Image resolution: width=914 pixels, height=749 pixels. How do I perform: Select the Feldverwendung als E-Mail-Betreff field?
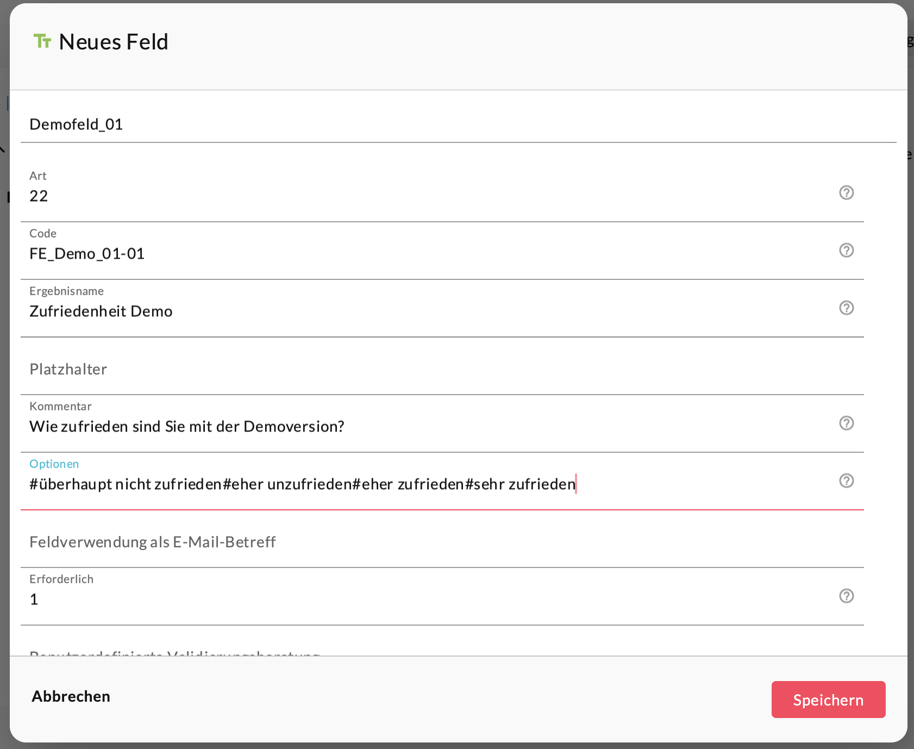[x=424, y=542]
